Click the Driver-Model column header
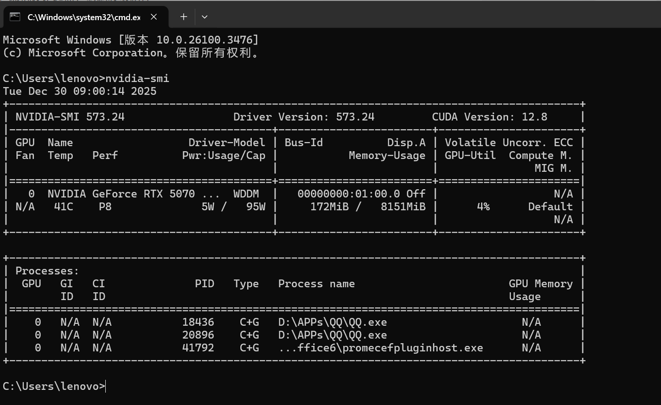The image size is (661, 405). (x=227, y=142)
